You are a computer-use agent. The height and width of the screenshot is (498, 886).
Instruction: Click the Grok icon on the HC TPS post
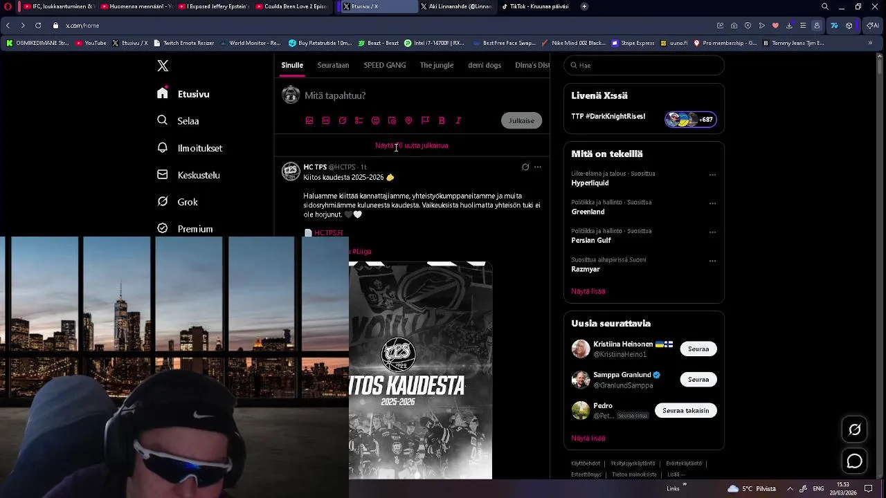pos(525,167)
